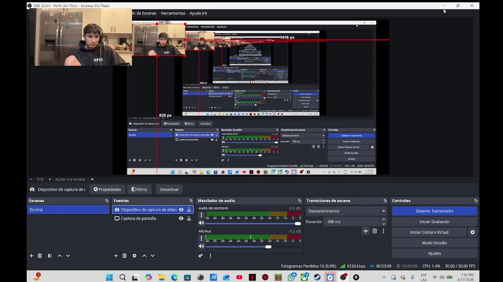Undock the Escenas panel

coord(106,201)
